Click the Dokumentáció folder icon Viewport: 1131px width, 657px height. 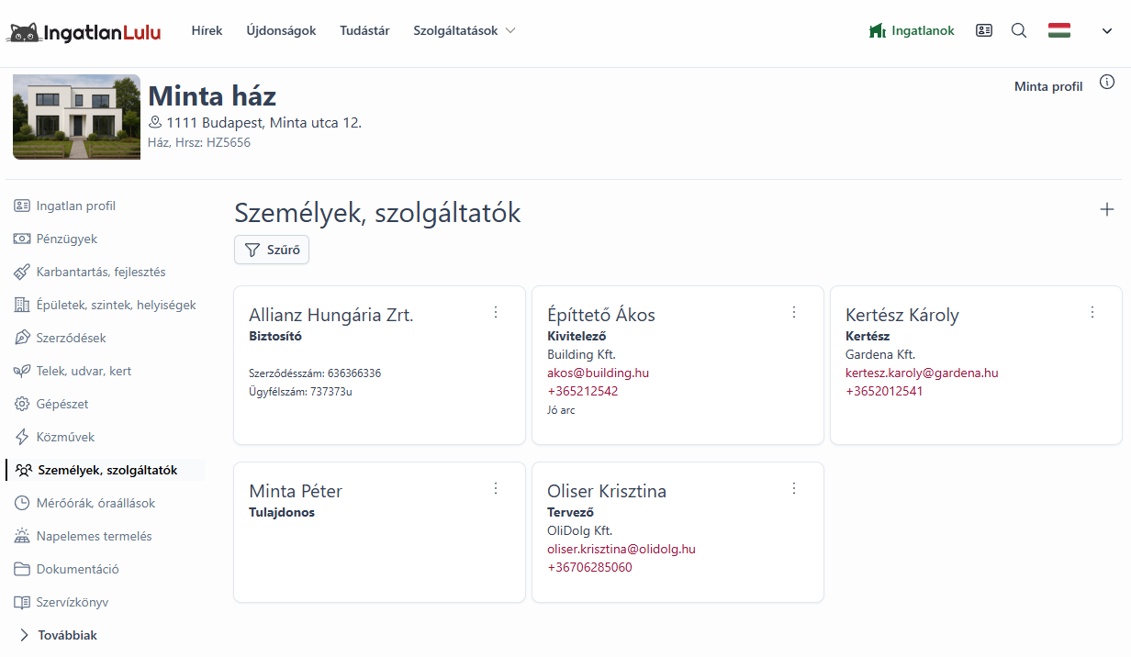[x=22, y=569]
